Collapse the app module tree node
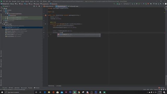The width and height of the screenshot is (167, 94). pos(3,8)
